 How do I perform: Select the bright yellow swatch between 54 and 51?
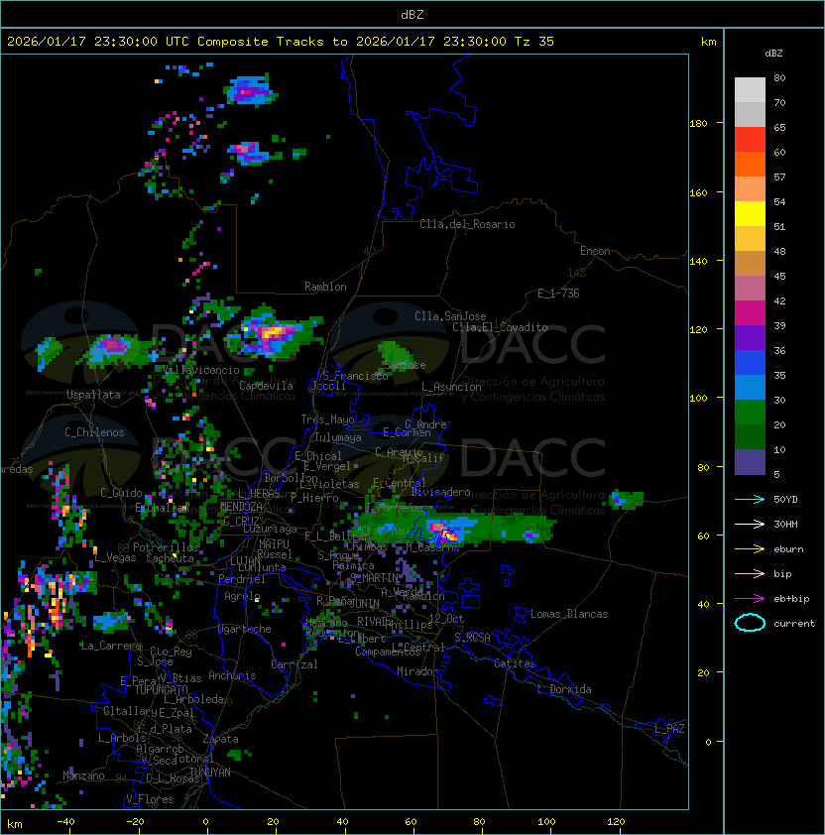(x=750, y=214)
